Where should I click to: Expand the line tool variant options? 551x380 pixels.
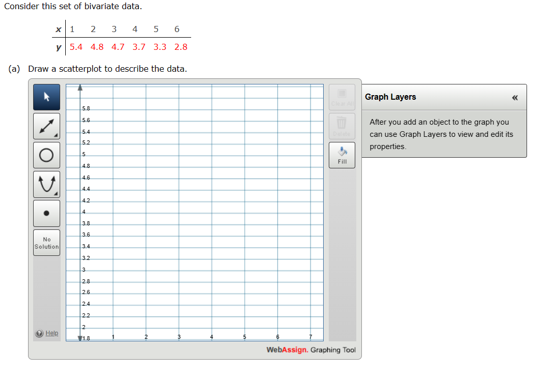coord(56,136)
